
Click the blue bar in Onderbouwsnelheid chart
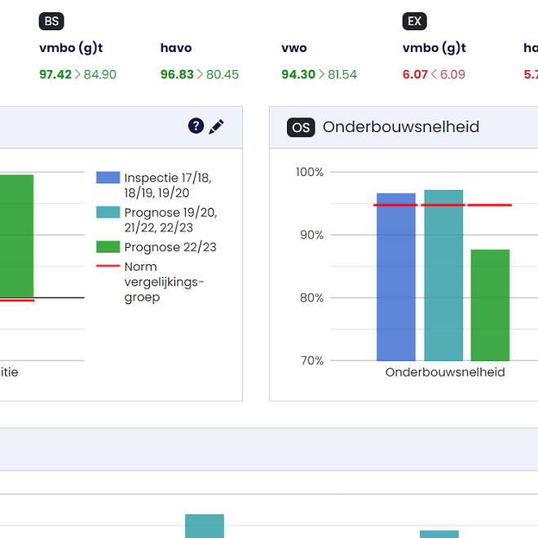[396, 277]
